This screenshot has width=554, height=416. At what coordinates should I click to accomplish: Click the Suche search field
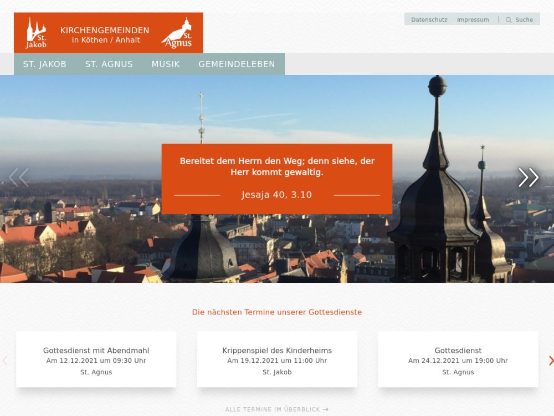524,20
